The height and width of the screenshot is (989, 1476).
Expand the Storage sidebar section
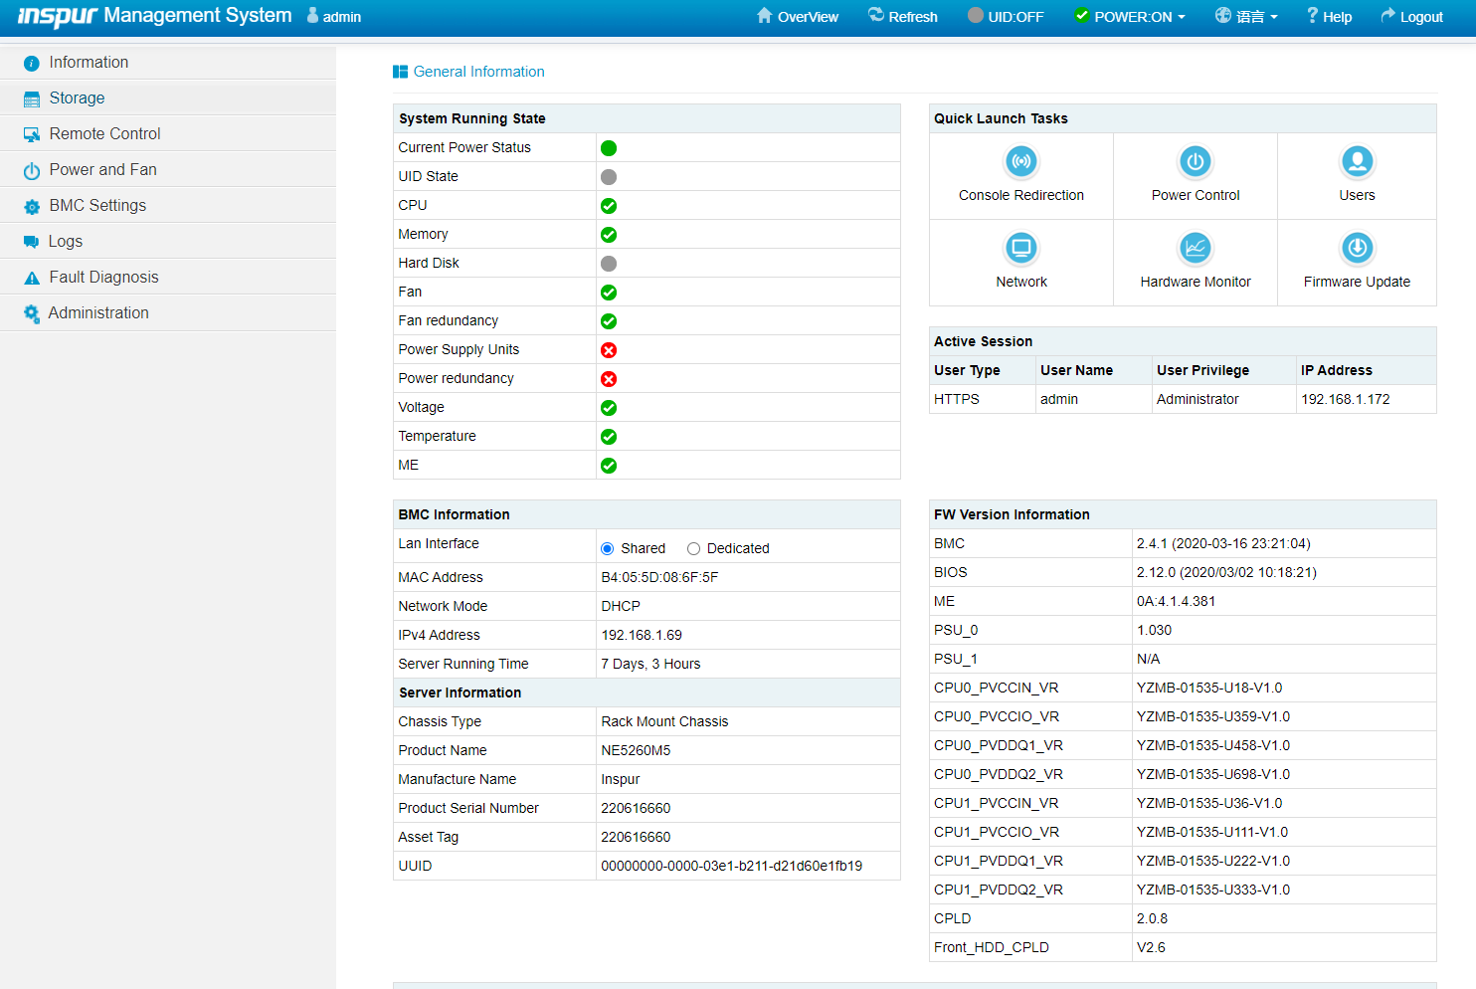(x=78, y=99)
